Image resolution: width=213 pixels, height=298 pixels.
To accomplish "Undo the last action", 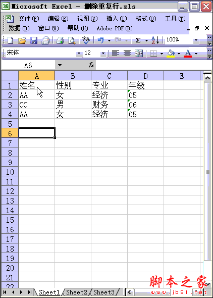I will pyautogui.click(x=101, y=40).
